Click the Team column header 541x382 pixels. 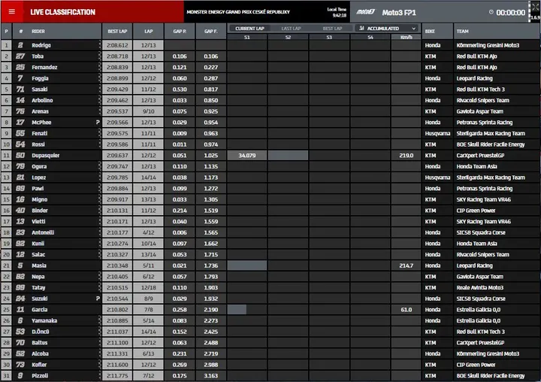(x=497, y=31)
